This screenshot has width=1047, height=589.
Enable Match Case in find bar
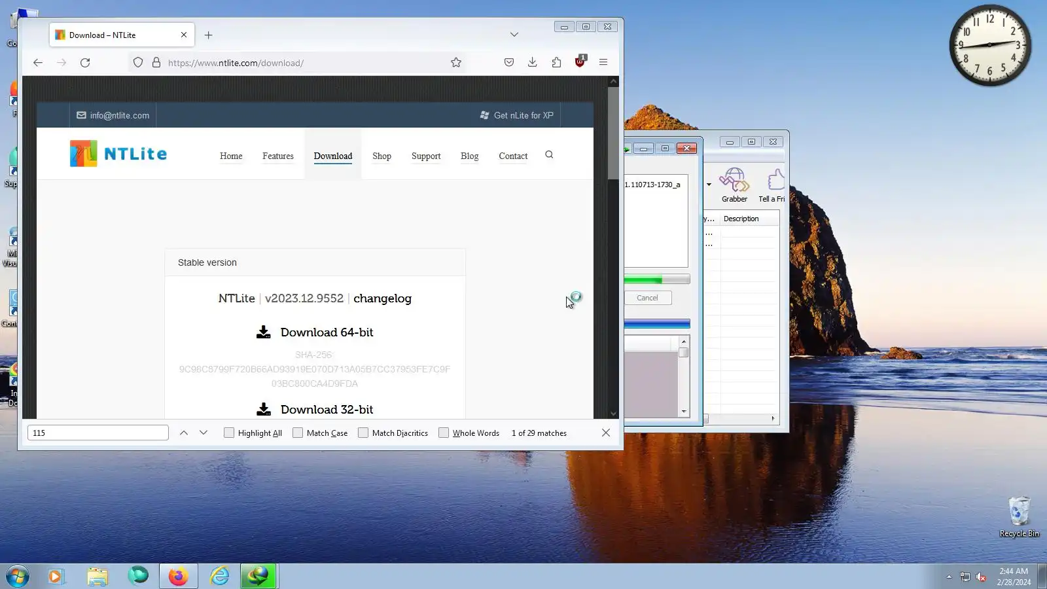coord(298,433)
